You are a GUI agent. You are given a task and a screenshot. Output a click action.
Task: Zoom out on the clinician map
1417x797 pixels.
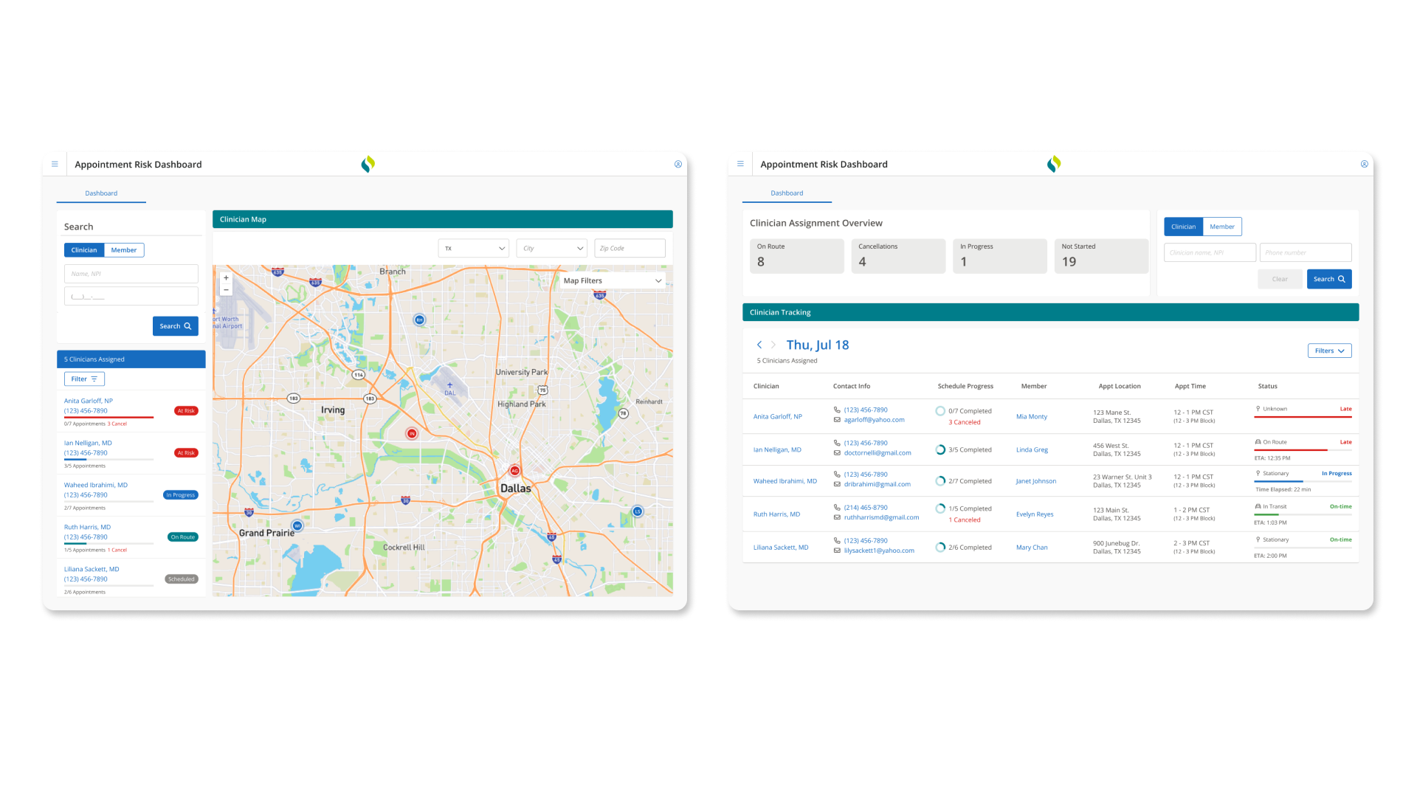pos(226,290)
